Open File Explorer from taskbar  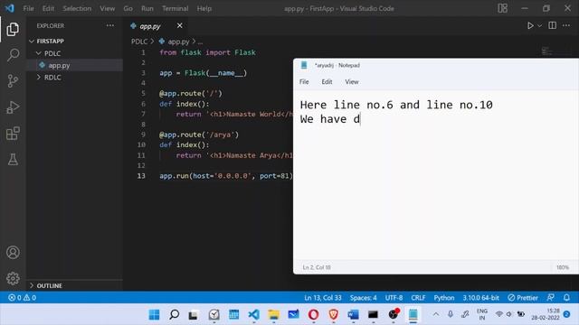[x=273, y=315]
